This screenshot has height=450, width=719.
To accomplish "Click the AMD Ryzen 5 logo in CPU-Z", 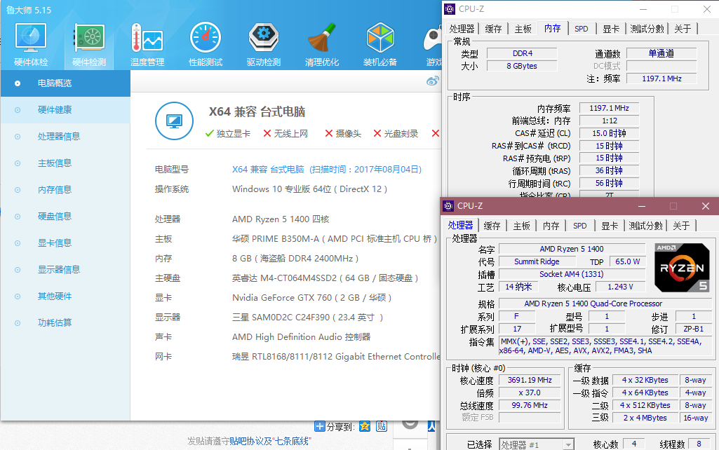I will pos(682,267).
